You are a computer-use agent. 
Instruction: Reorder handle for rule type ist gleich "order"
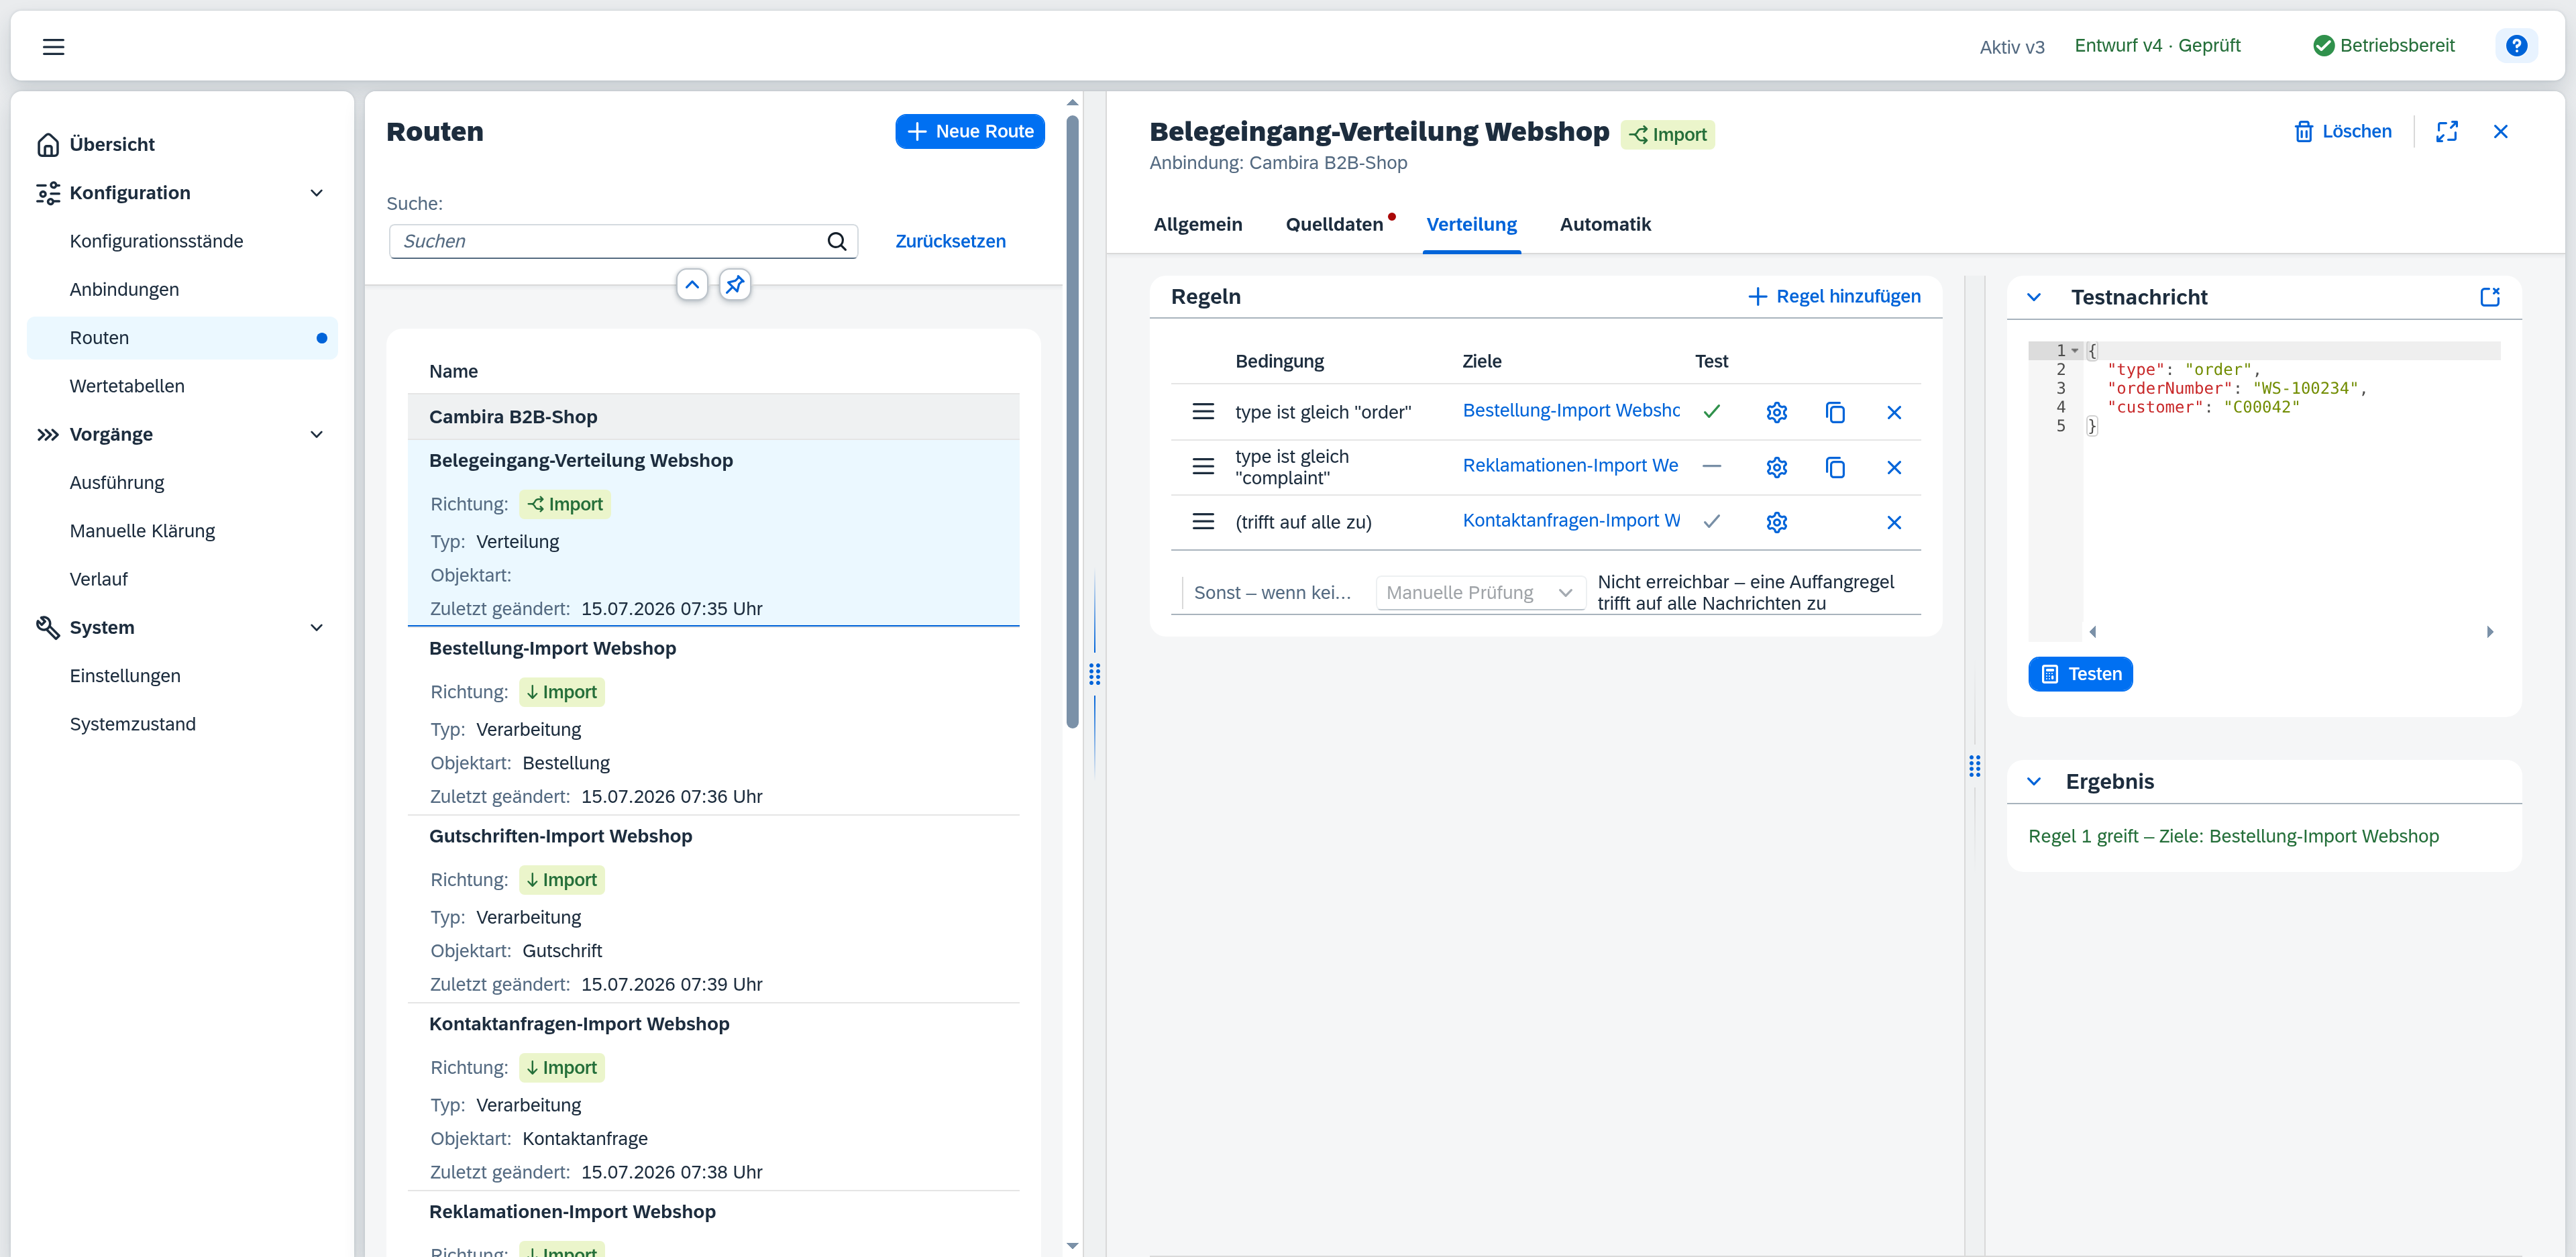1203,412
